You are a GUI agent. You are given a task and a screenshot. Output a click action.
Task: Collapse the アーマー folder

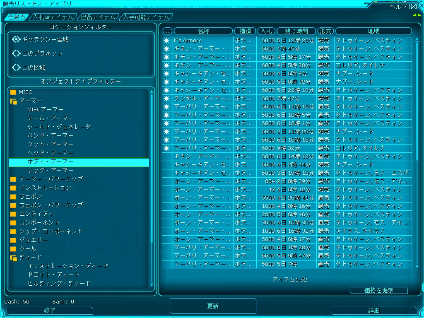pos(14,101)
